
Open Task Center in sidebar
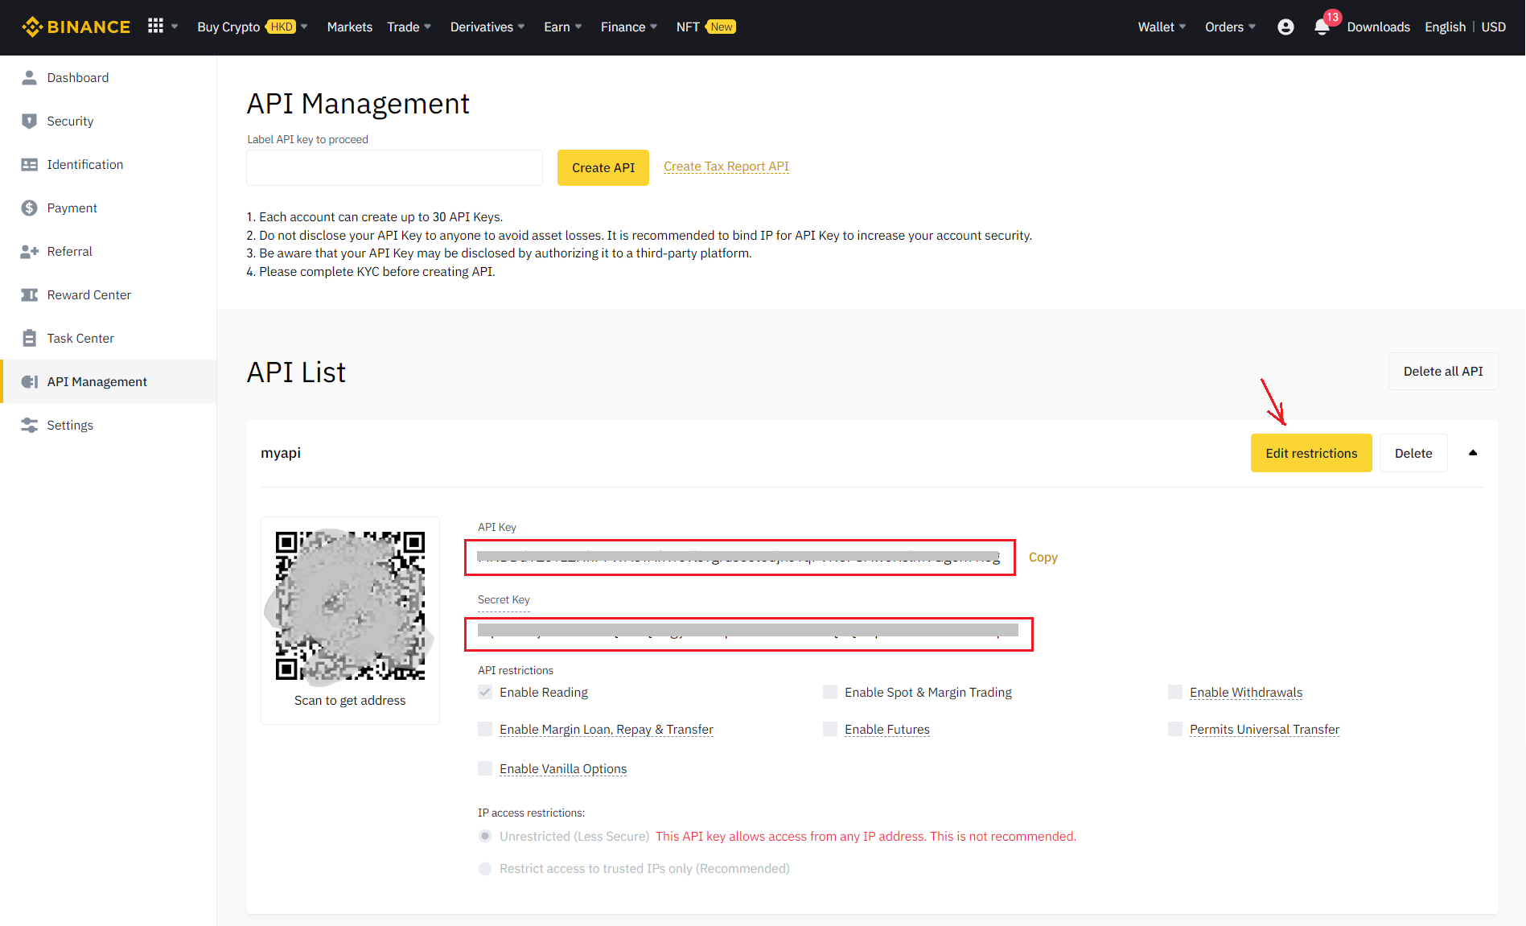109,338
